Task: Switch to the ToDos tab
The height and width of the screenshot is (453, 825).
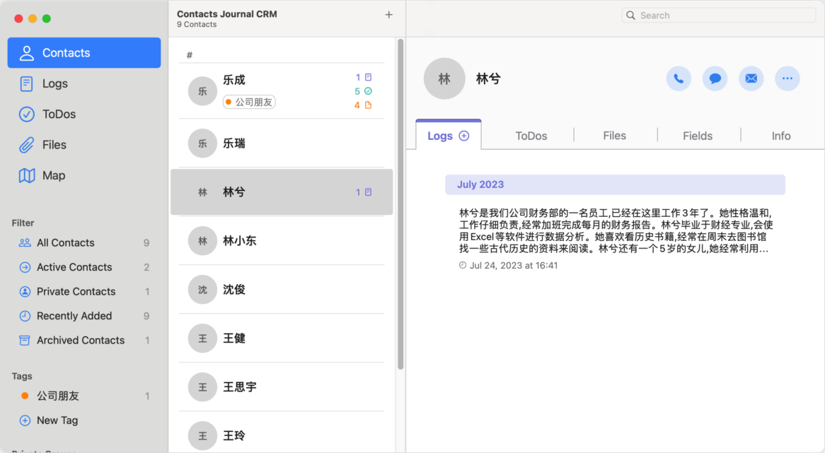Action: [531, 136]
